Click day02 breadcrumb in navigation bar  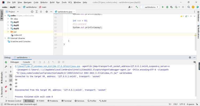pos(13,7)
